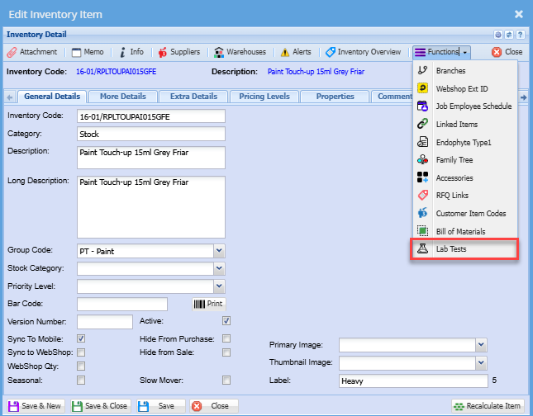Click the panel settings gear icon
This screenshot has width=533, height=416.
(x=498, y=35)
